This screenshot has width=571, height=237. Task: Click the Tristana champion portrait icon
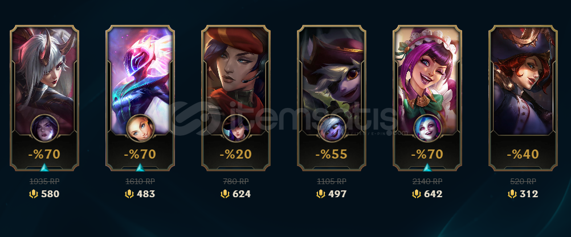[x=332, y=128]
